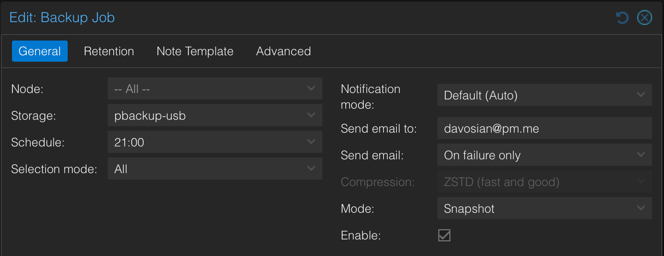Open the Node dropdown

(x=215, y=88)
